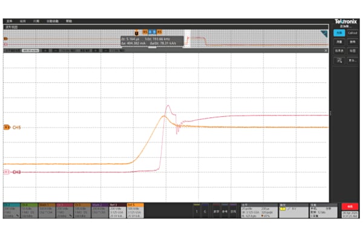Screen dimensions: 363x242
Task: Open the fourth menu bar item
Action: pos(53,21)
